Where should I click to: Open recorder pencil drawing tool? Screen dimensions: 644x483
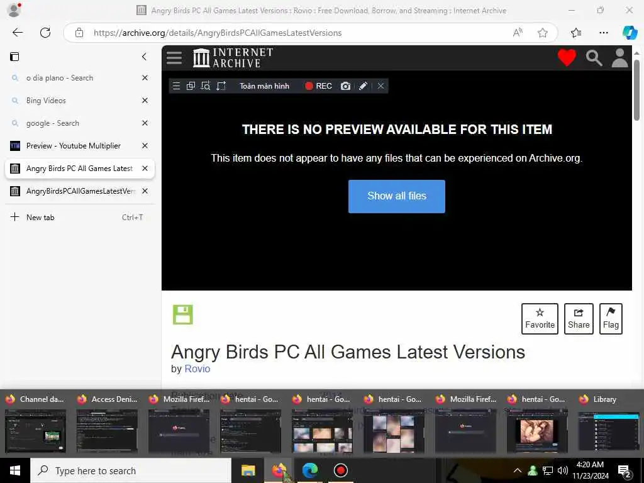(x=363, y=86)
